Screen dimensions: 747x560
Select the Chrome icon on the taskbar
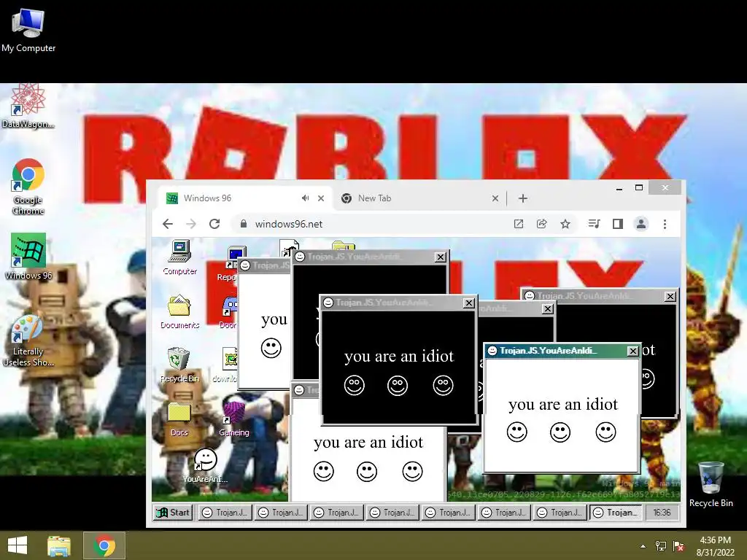pos(104,545)
